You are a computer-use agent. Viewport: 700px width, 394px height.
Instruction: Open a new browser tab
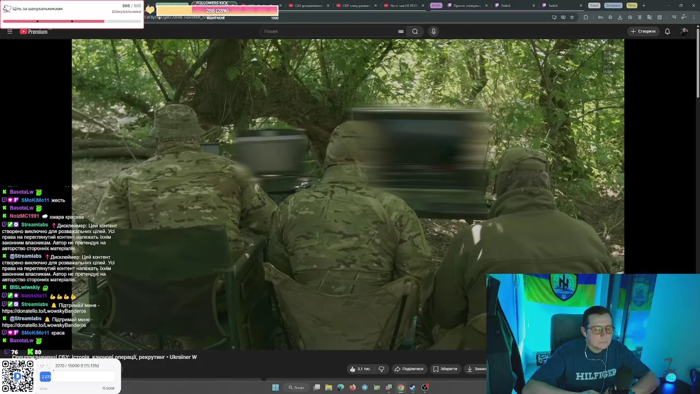tap(643, 5)
